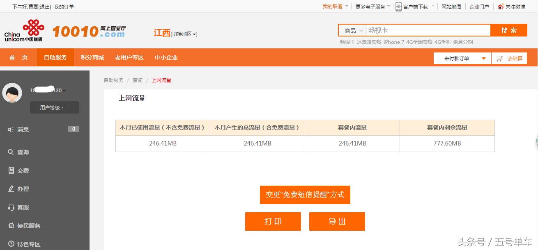Switch to the 积分商城 tab
538x250 pixels.
[x=92, y=57]
